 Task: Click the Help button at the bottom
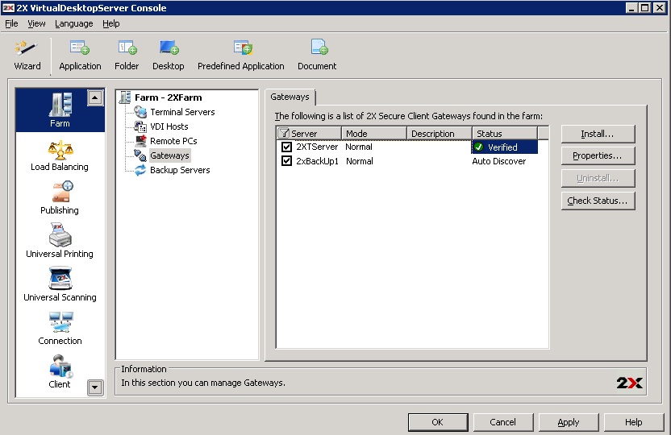633,422
